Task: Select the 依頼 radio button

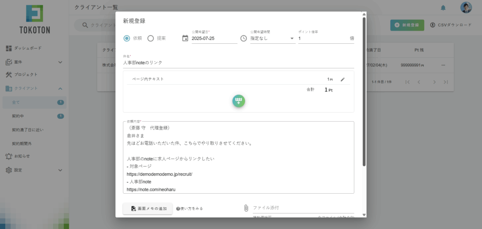Action: click(x=127, y=38)
